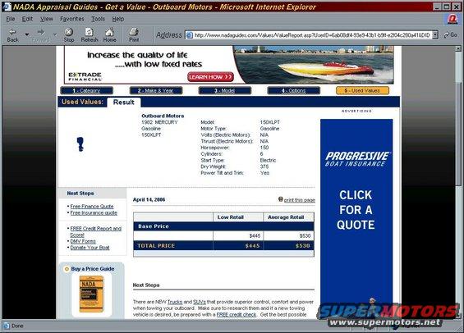Click the Go button beside address bar
Screen dimensions: 464x333
[450, 35]
